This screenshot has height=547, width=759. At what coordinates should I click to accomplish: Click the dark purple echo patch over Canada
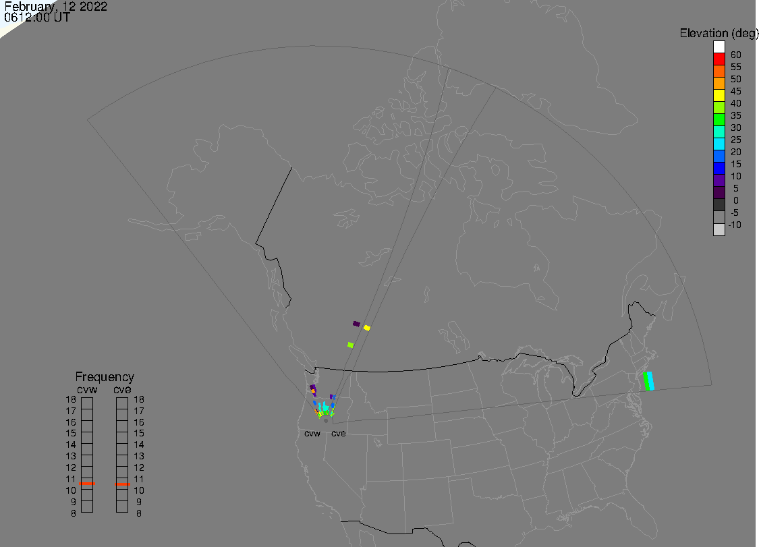[x=356, y=323]
